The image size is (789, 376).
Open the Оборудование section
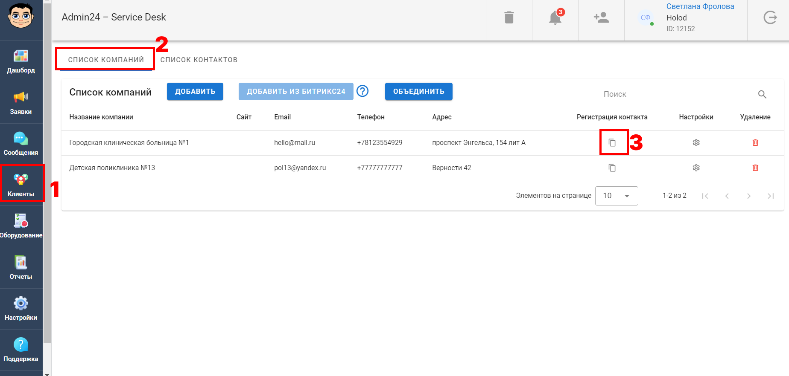point(21,227)
